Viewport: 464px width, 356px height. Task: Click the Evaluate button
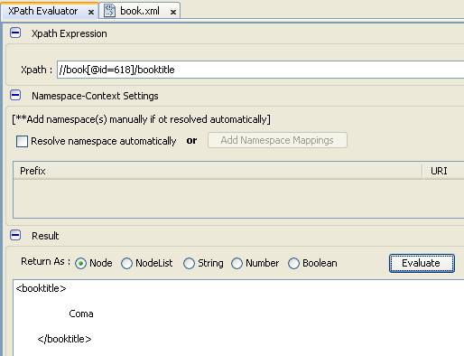coord(422,263)
